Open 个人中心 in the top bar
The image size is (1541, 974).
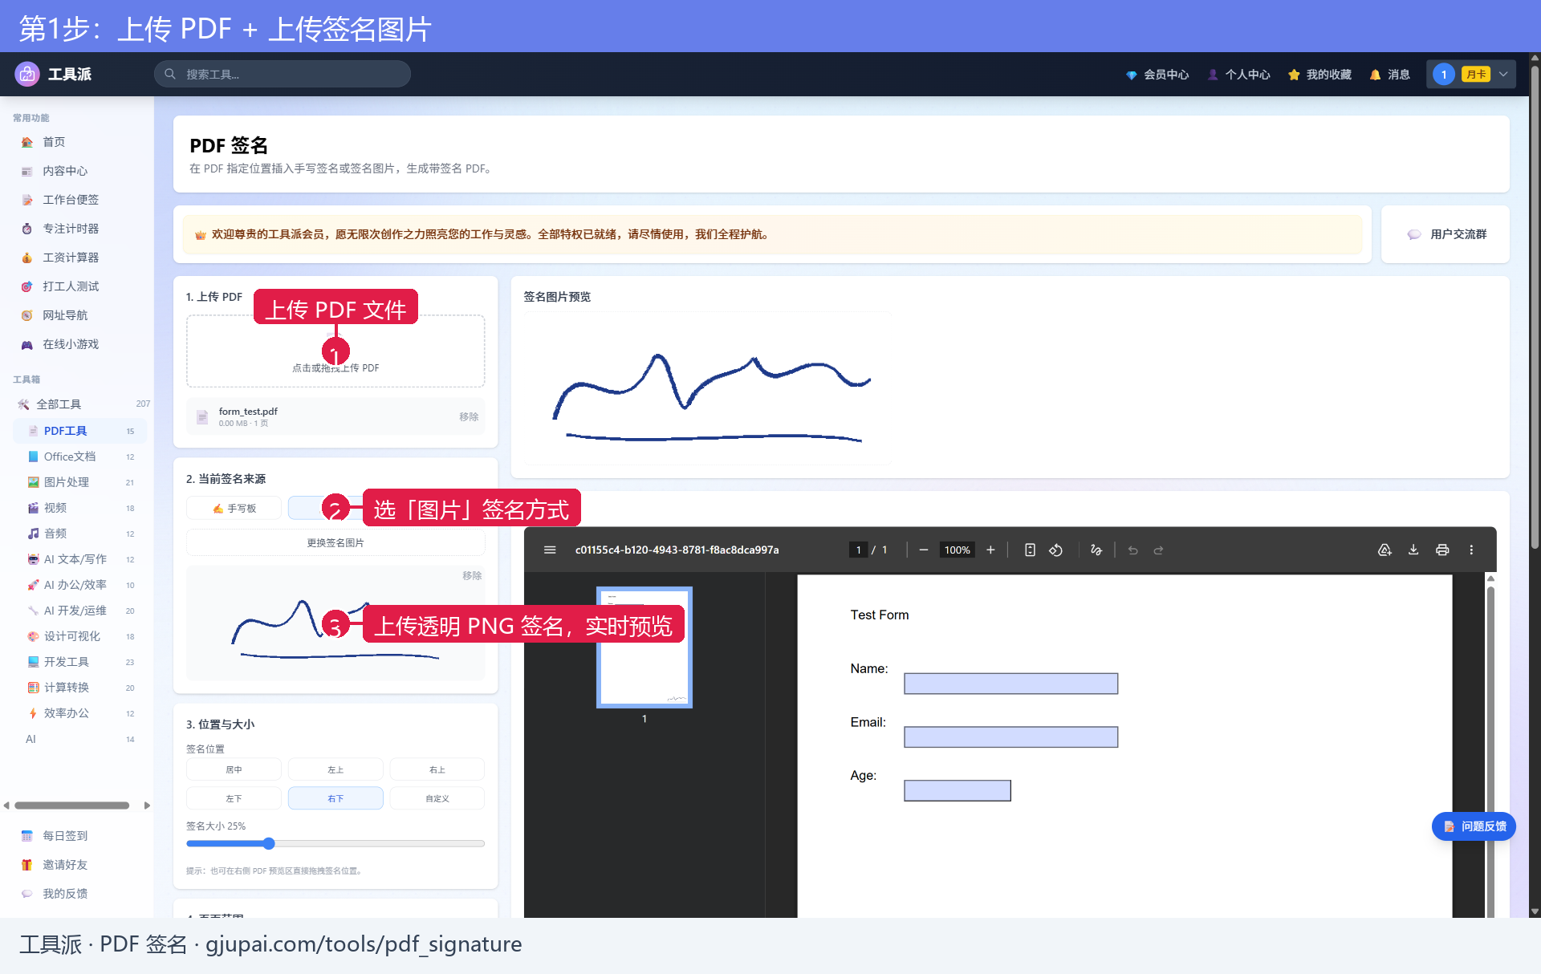tap(1239, 75)
